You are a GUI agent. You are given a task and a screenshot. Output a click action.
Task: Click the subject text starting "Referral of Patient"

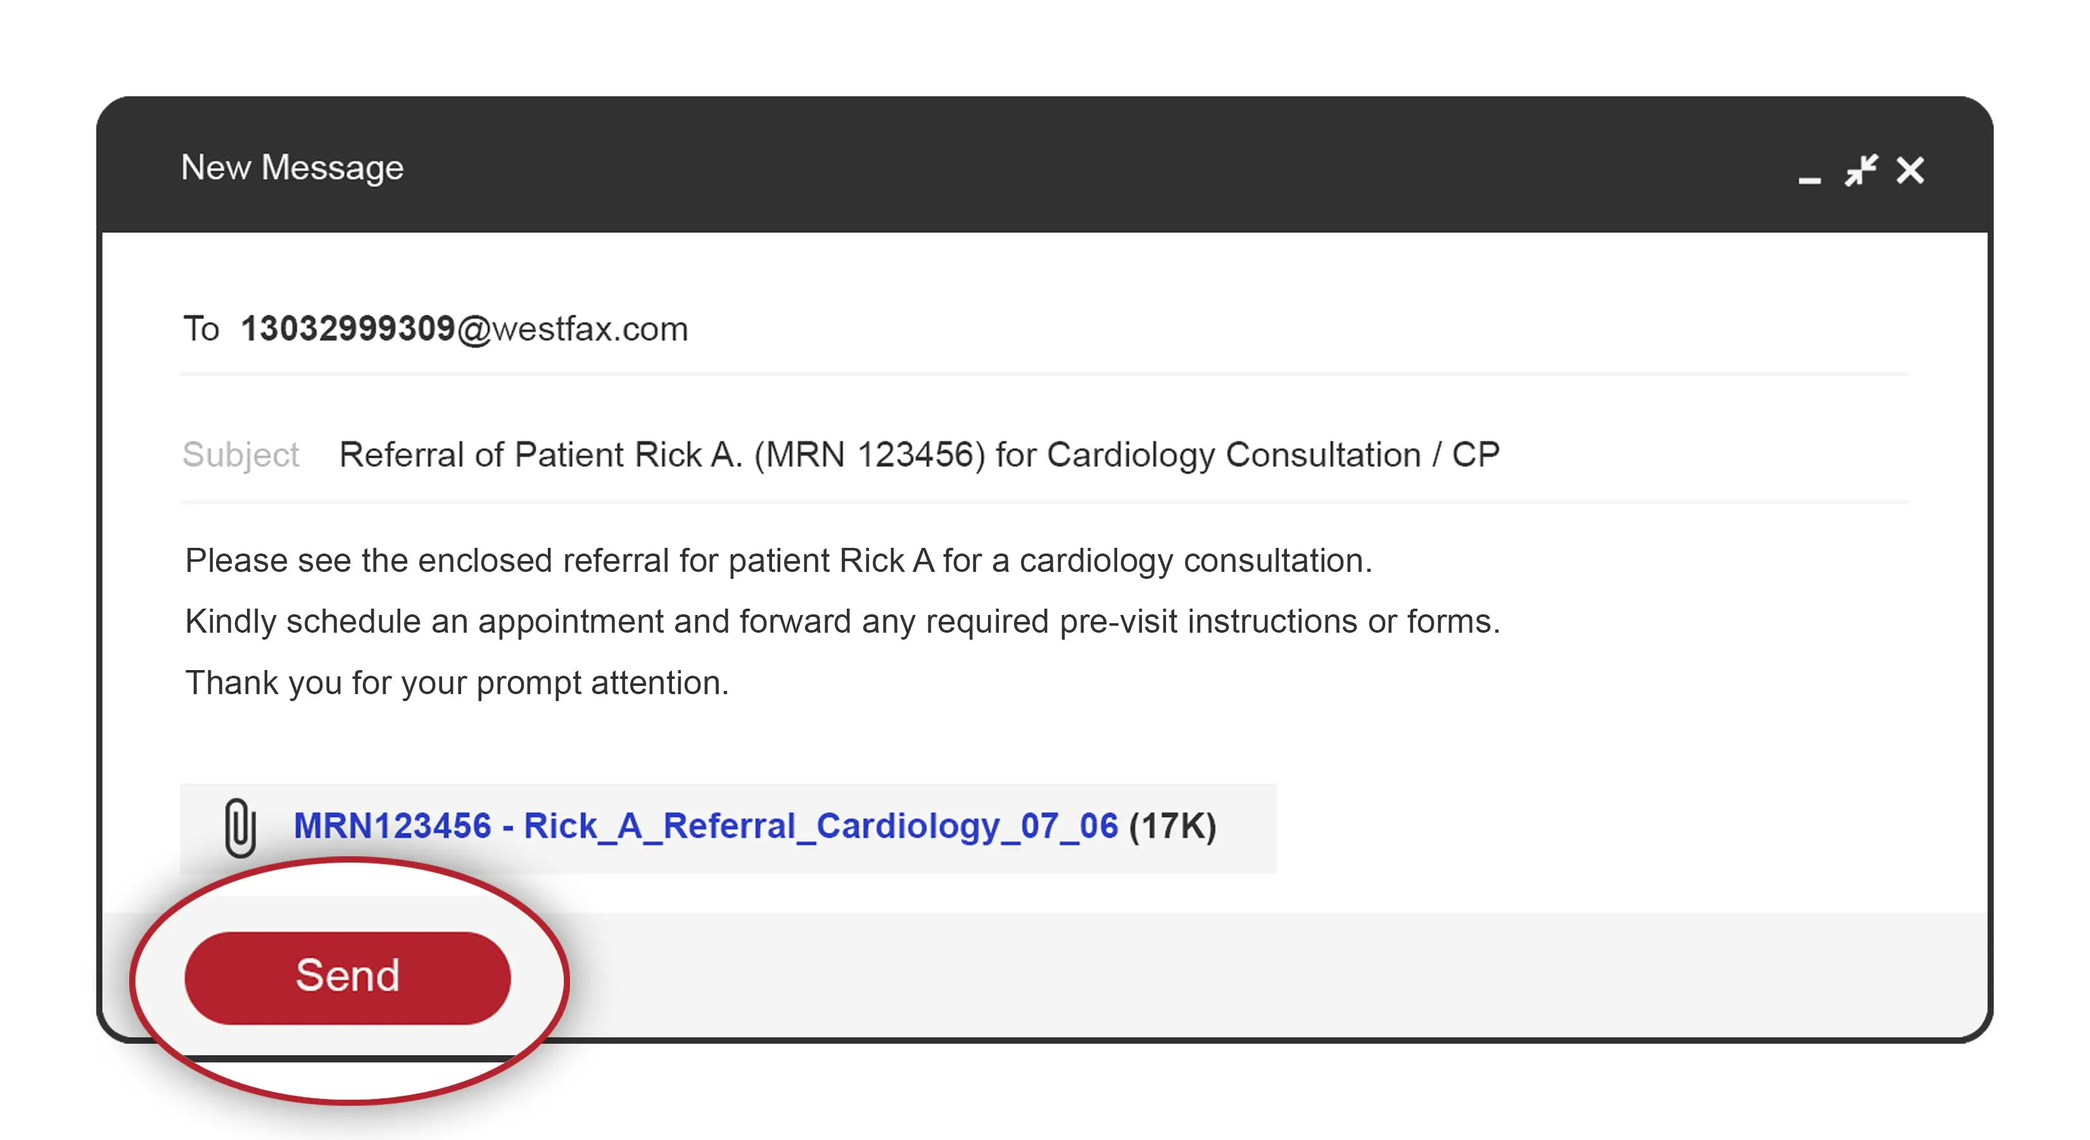pos(918,454)
